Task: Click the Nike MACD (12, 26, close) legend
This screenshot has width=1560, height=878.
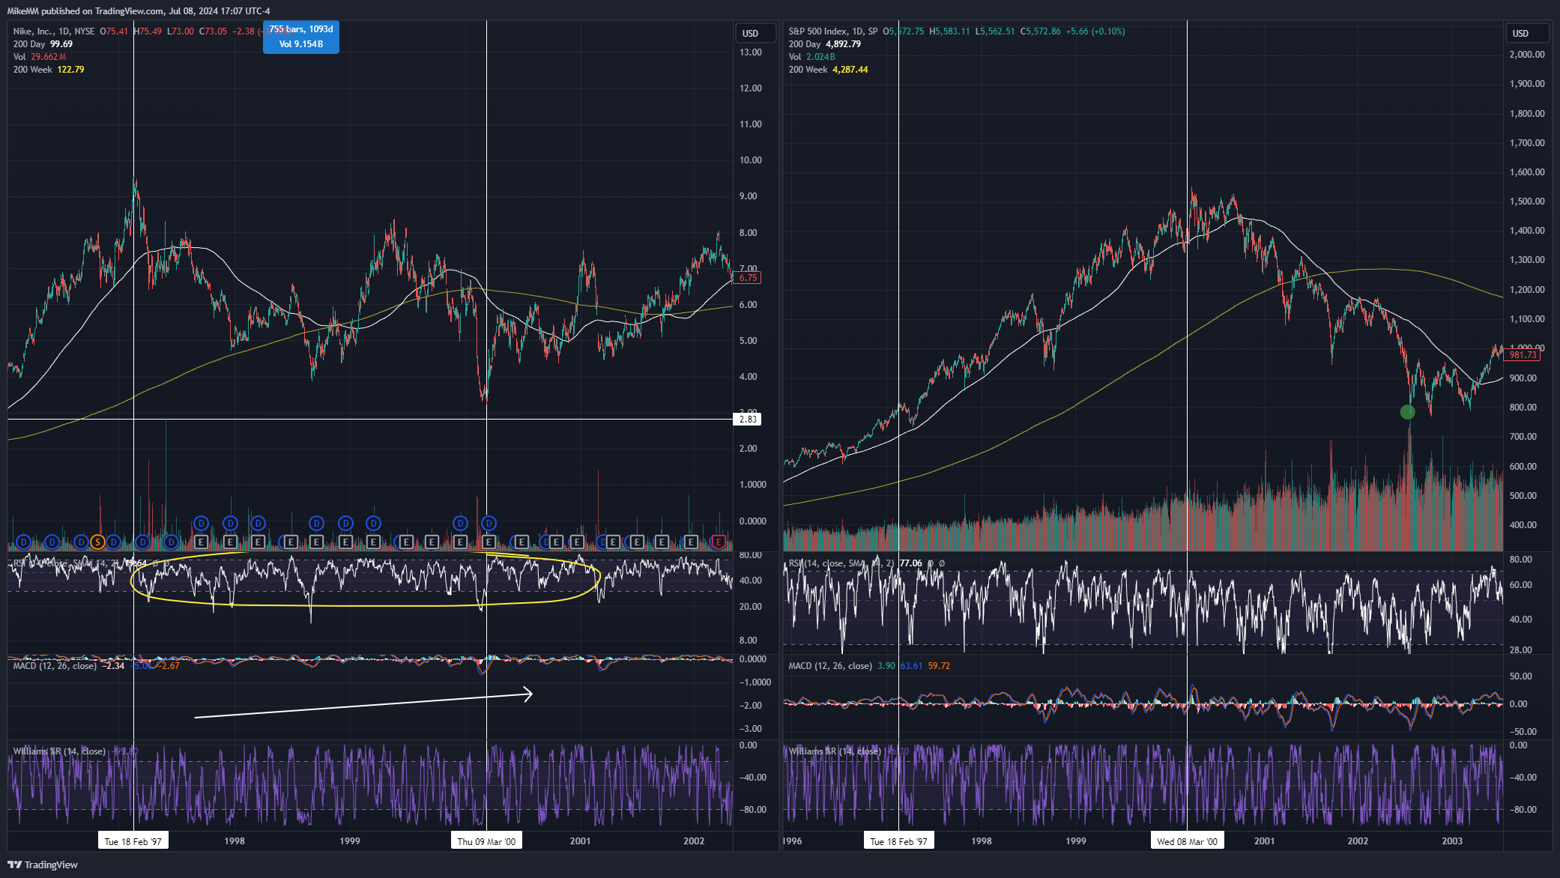Action: pos(55,666)
